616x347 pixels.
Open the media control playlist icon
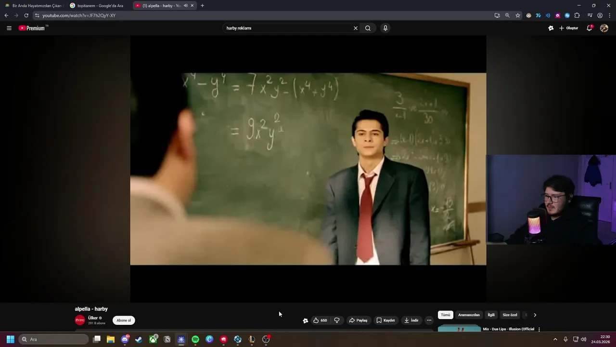coord(590,15)
